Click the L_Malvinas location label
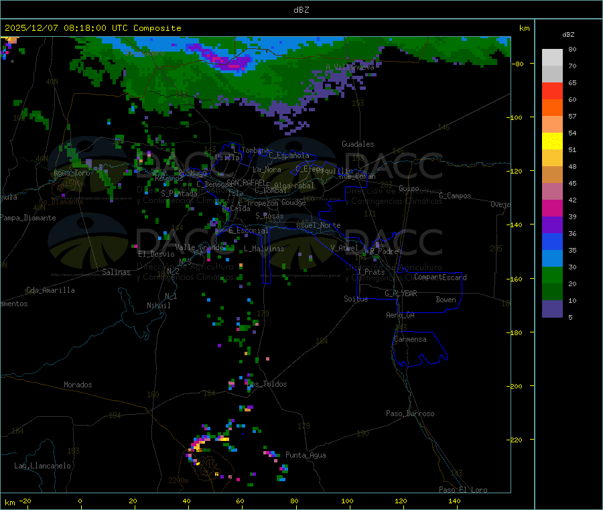This screenshot has height=510, width=603. (264, 249)
